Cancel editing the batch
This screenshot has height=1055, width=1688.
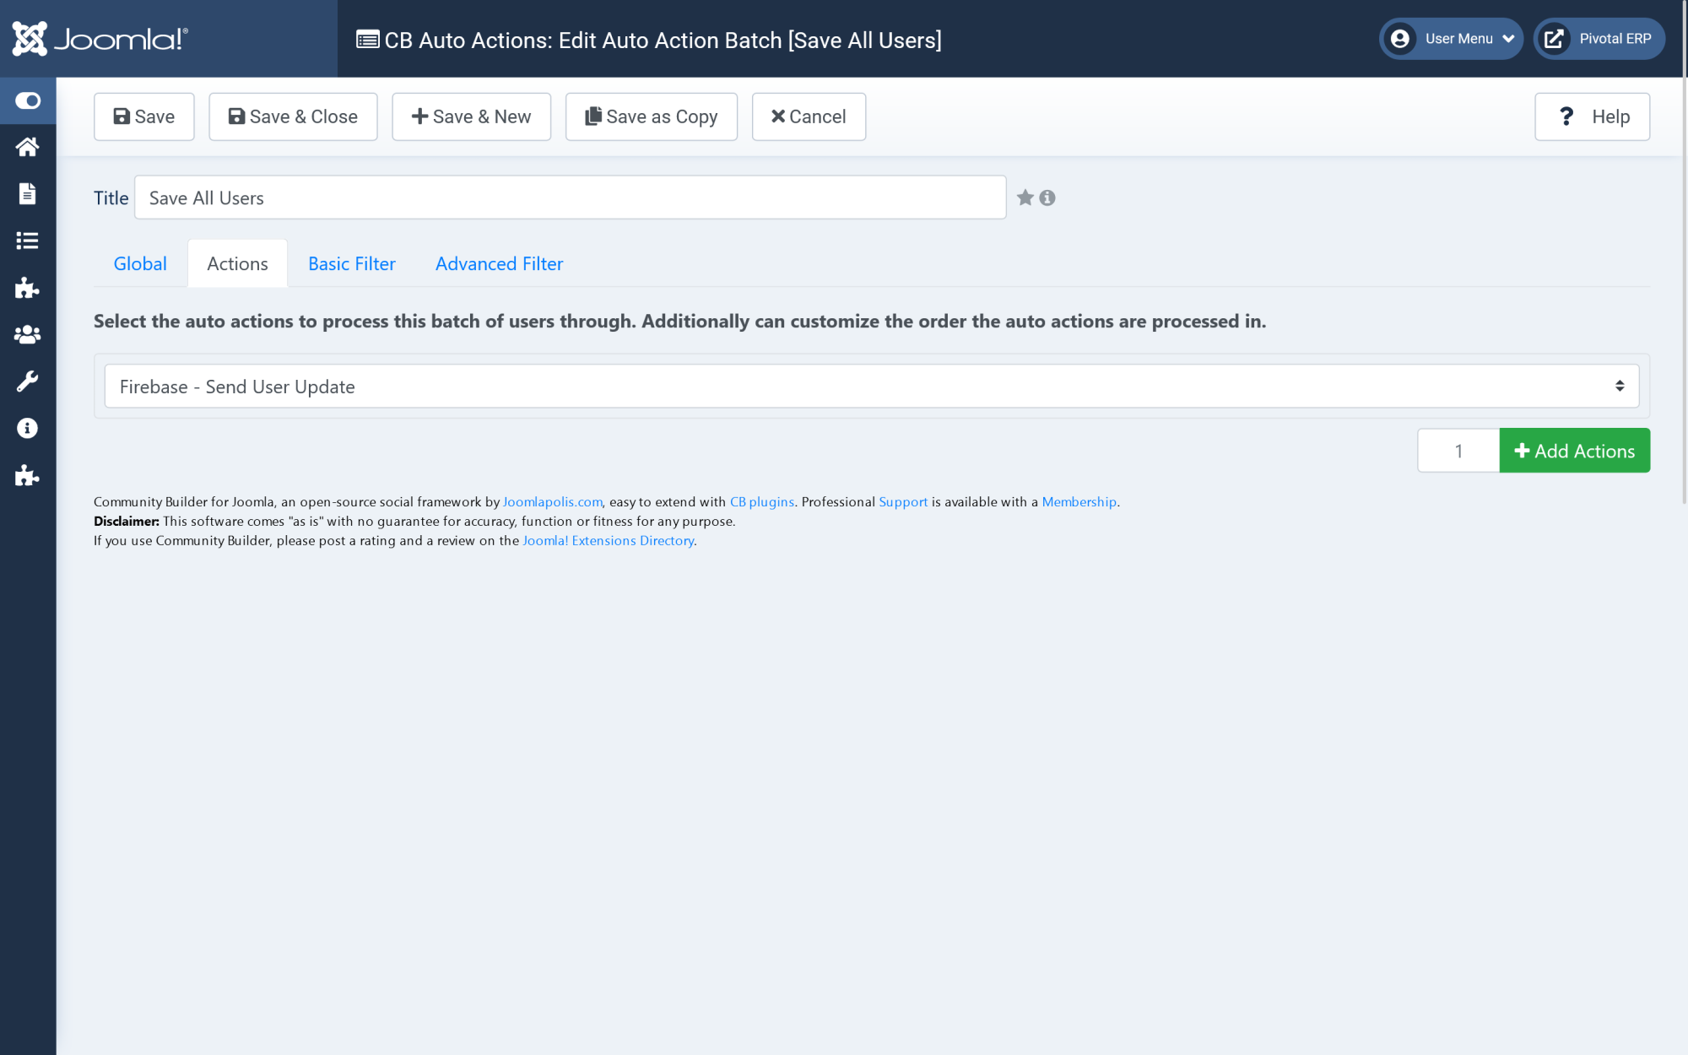809,116
